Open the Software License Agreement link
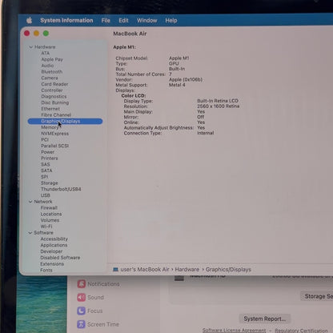The image size is (333, 333). tap(234, 331)
